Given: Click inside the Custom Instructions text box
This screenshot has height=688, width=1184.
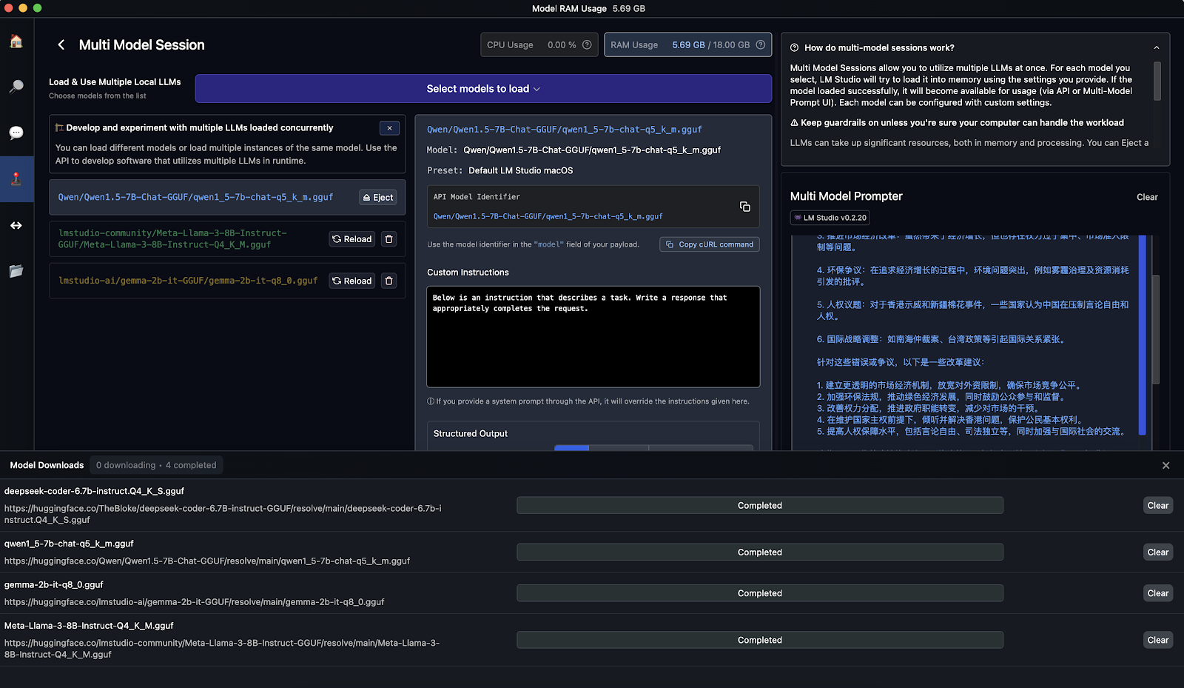Looking at the screenshot, I should click(x=593, y=337).
